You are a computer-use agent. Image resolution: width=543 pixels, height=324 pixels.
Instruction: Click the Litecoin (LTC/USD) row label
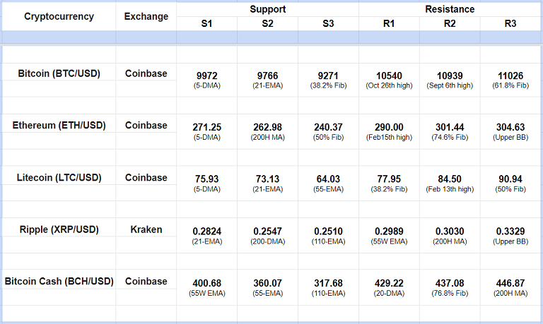point(59,177)
